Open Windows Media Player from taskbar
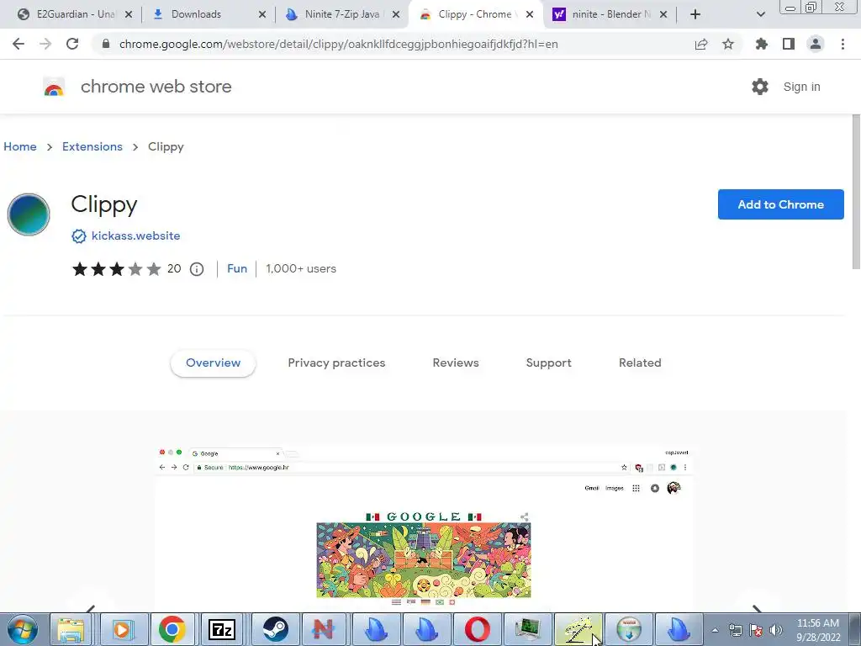The image size is (861, 646). [x=122, y=629]
